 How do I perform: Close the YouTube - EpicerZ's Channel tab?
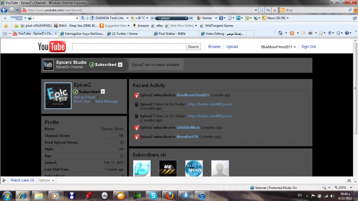[x=55, y=33]
